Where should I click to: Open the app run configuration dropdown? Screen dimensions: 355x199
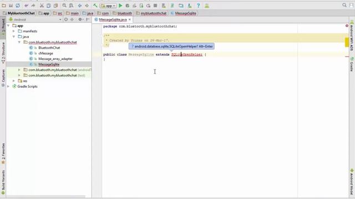click(x=108, y=6)
